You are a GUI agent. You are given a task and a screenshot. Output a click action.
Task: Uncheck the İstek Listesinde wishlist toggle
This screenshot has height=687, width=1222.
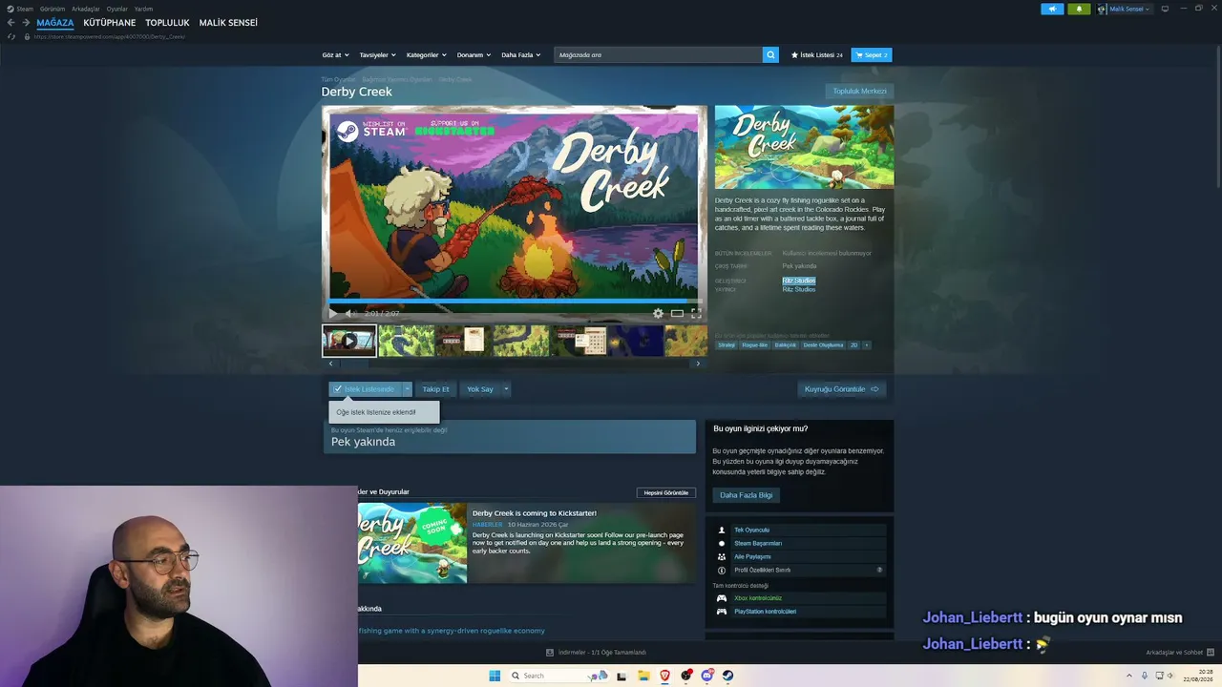pos(365,389)
